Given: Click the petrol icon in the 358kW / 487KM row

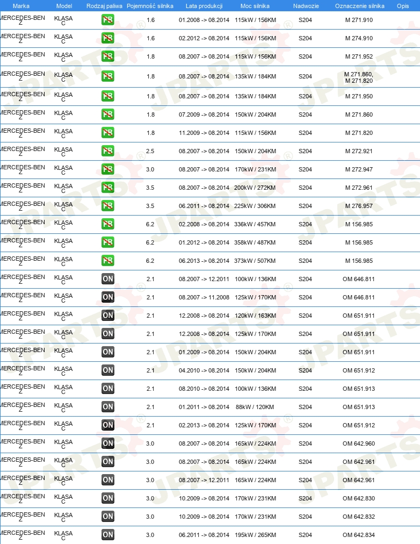Looking at the screenshot, I should pyautogui.click(x=108, y=242).
